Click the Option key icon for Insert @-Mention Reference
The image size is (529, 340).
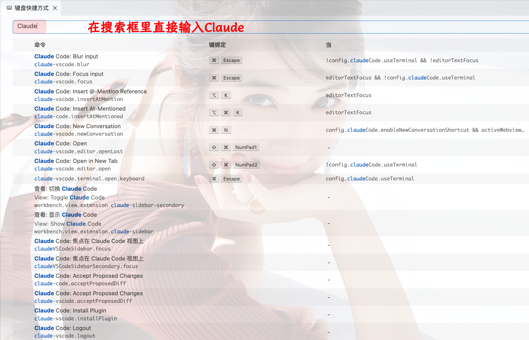pyautogui.click(x=214, y=95)
